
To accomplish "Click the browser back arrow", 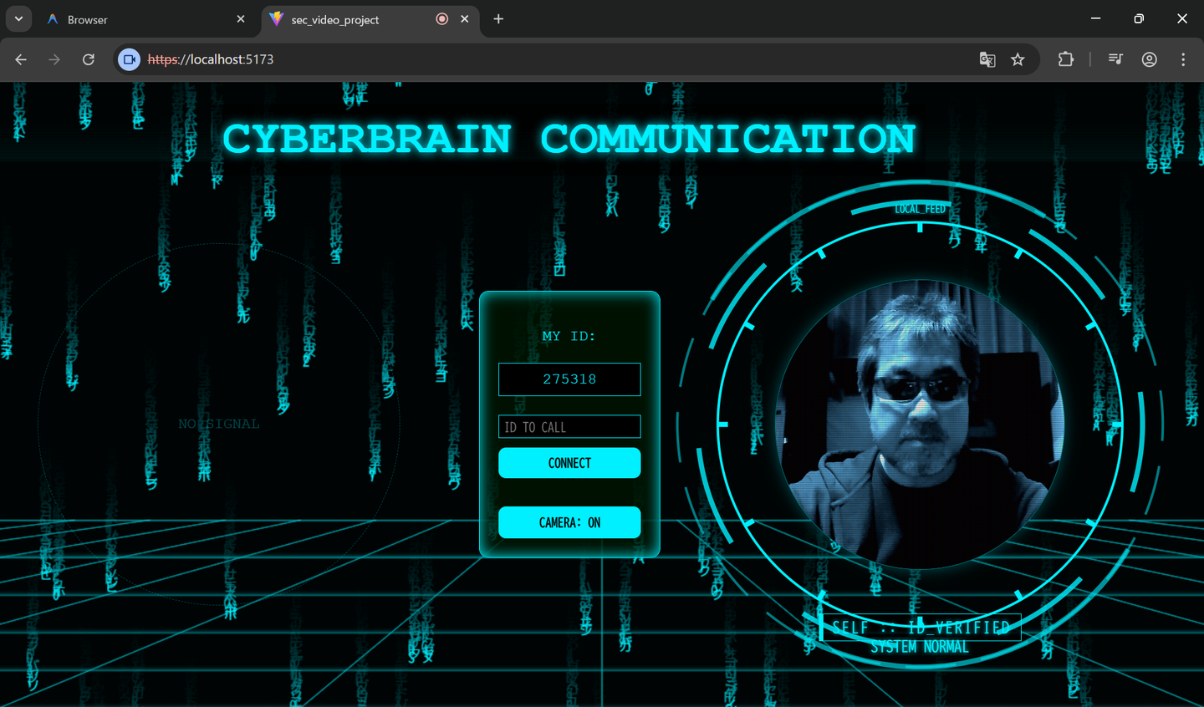I will (21, 59).
